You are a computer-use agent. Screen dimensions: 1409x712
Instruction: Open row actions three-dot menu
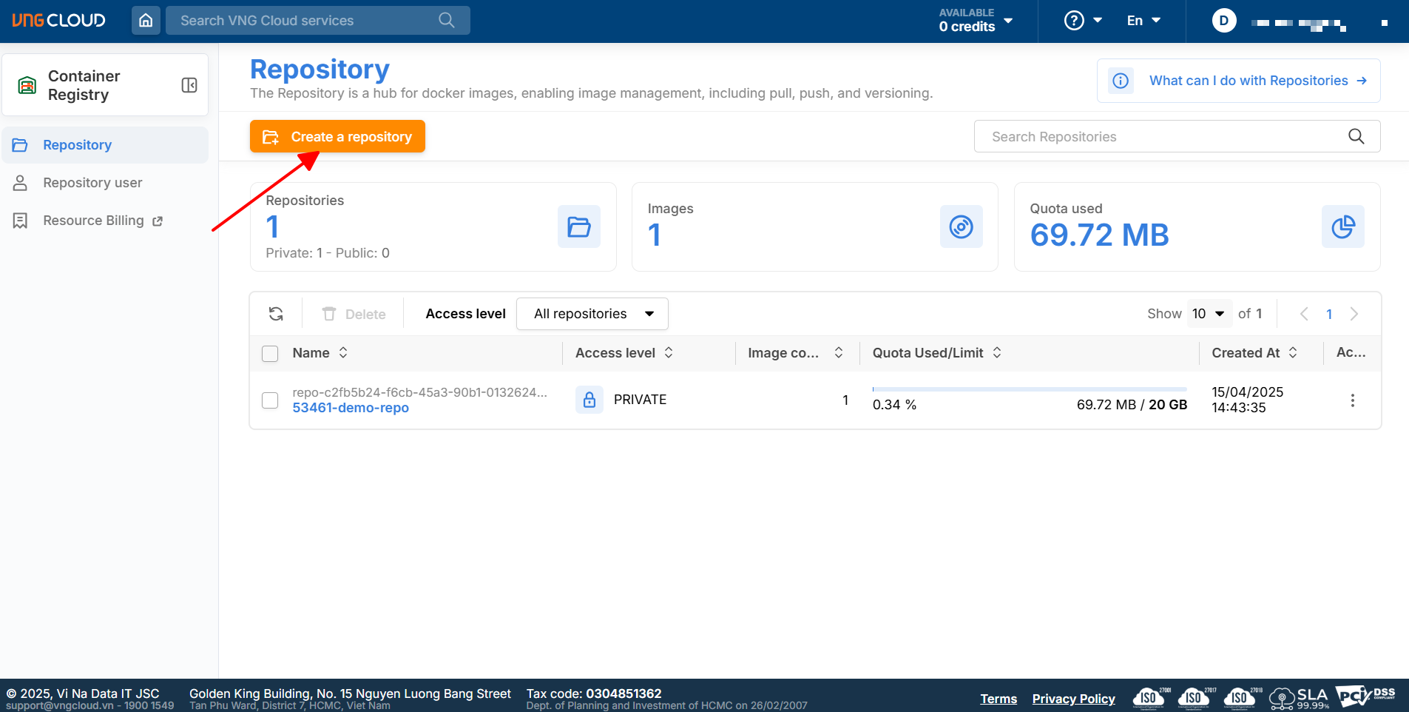pos(1352,400)
